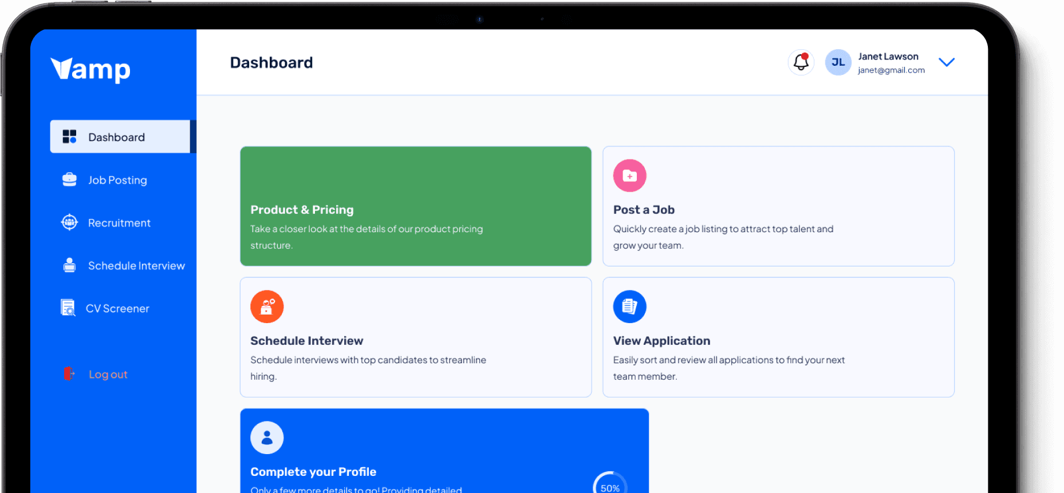The height and width of the screenshot is (493, 1064).
Task: Click the pink Post a Job folder icon
Action: coord(629,176)
